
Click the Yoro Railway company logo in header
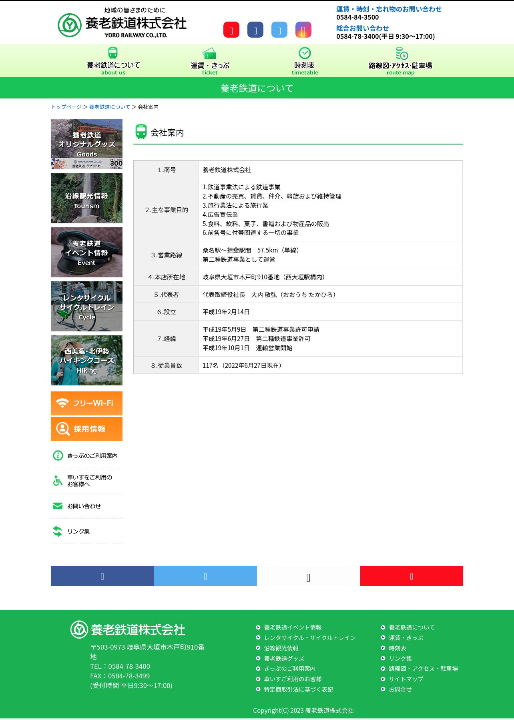point(122,23)
